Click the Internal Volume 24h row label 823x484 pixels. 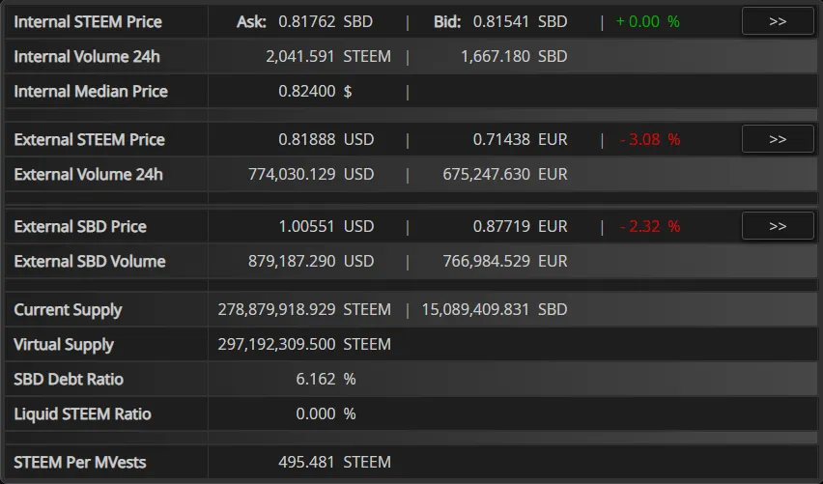pyautogui.click(x=87, y=56)
